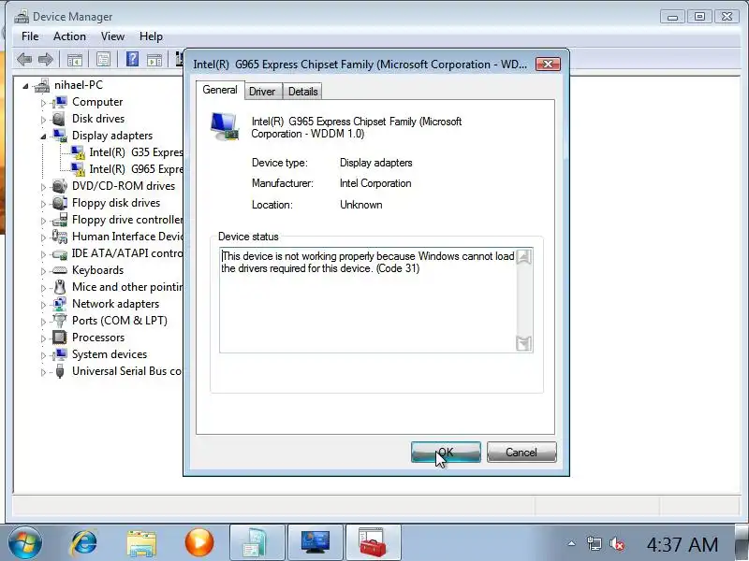Open the View menu
Screen dimensions: 749x561
[x=112, y=36]
